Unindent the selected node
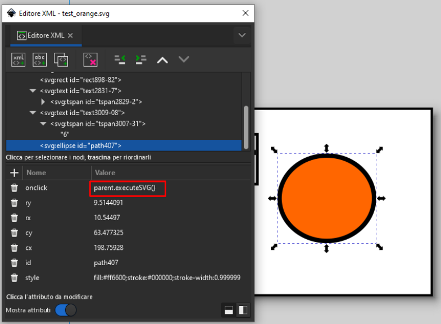The width and height of the screenshot is (441, 324). [120, 59]
